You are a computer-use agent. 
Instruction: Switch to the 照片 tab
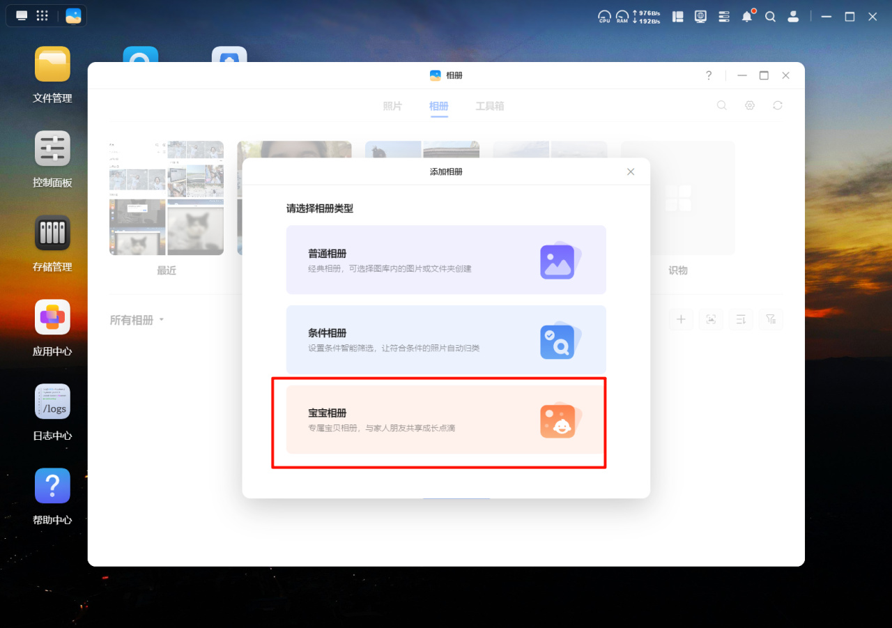click(x=392, y=106)
